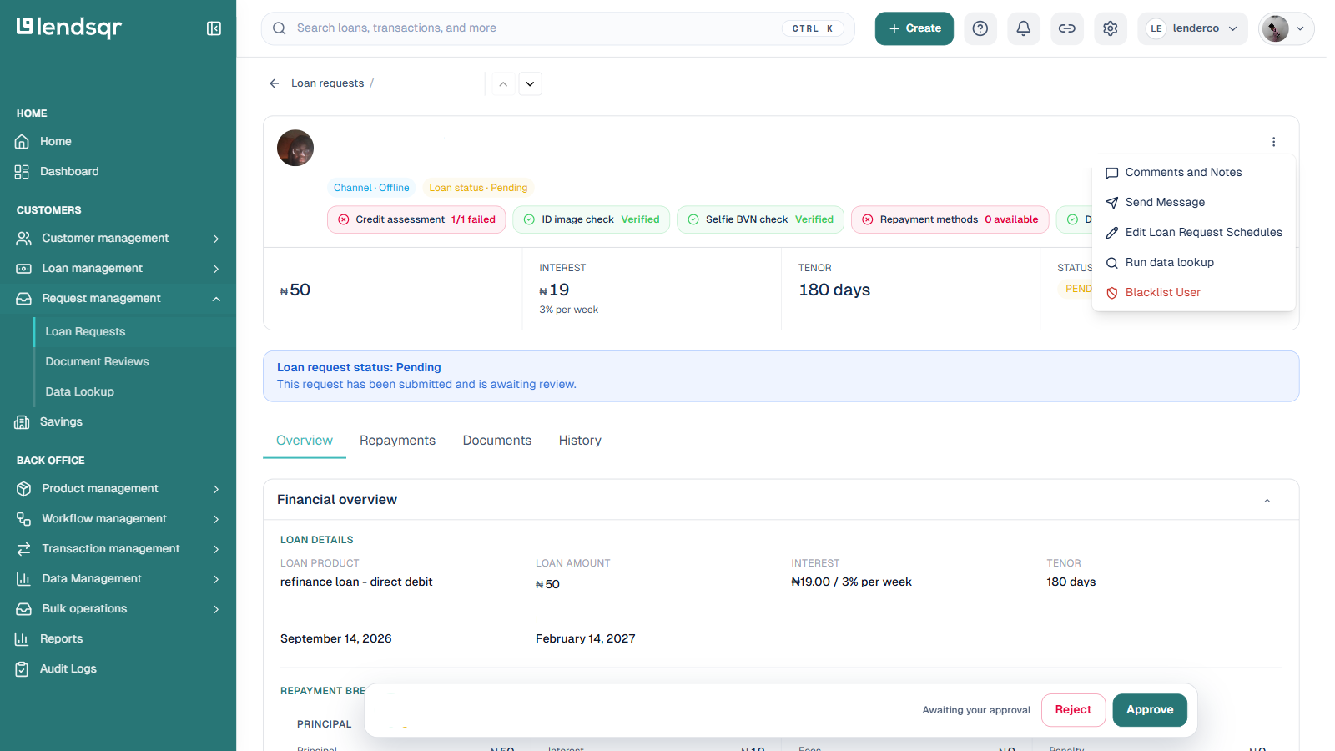Open the notifications bell
This screenshot has width=1335, height=751.
pos(1024,28)
